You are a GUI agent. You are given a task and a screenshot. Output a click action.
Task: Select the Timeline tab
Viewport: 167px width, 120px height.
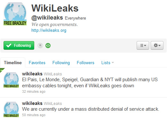(13, 63)
